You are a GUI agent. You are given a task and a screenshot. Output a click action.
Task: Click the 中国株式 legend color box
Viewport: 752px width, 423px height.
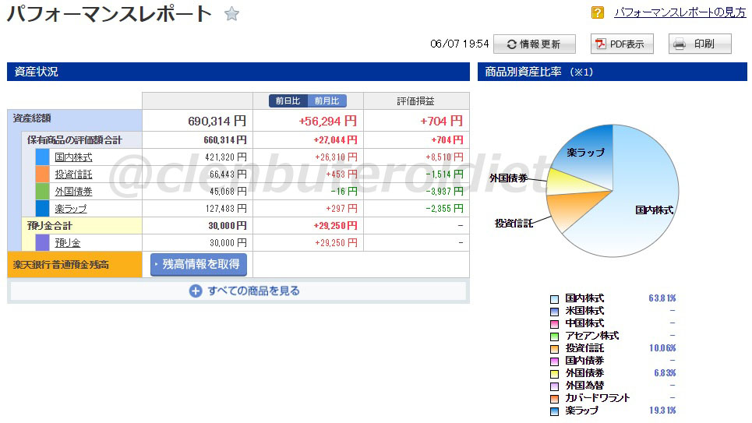[554, 324]
